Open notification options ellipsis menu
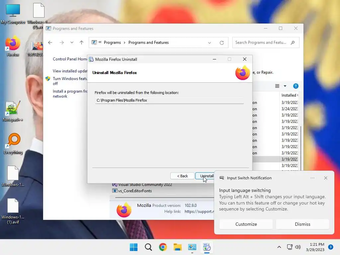The image size is (340, 255). pyautogui.click(x=312, y=178)
